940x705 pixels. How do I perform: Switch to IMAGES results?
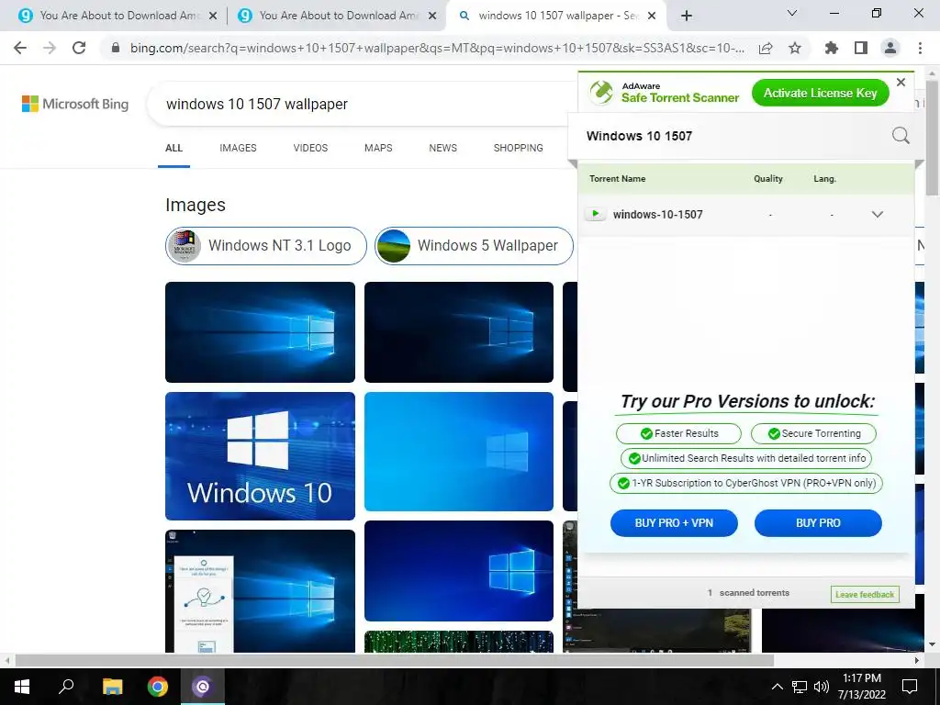pos(238,148)
